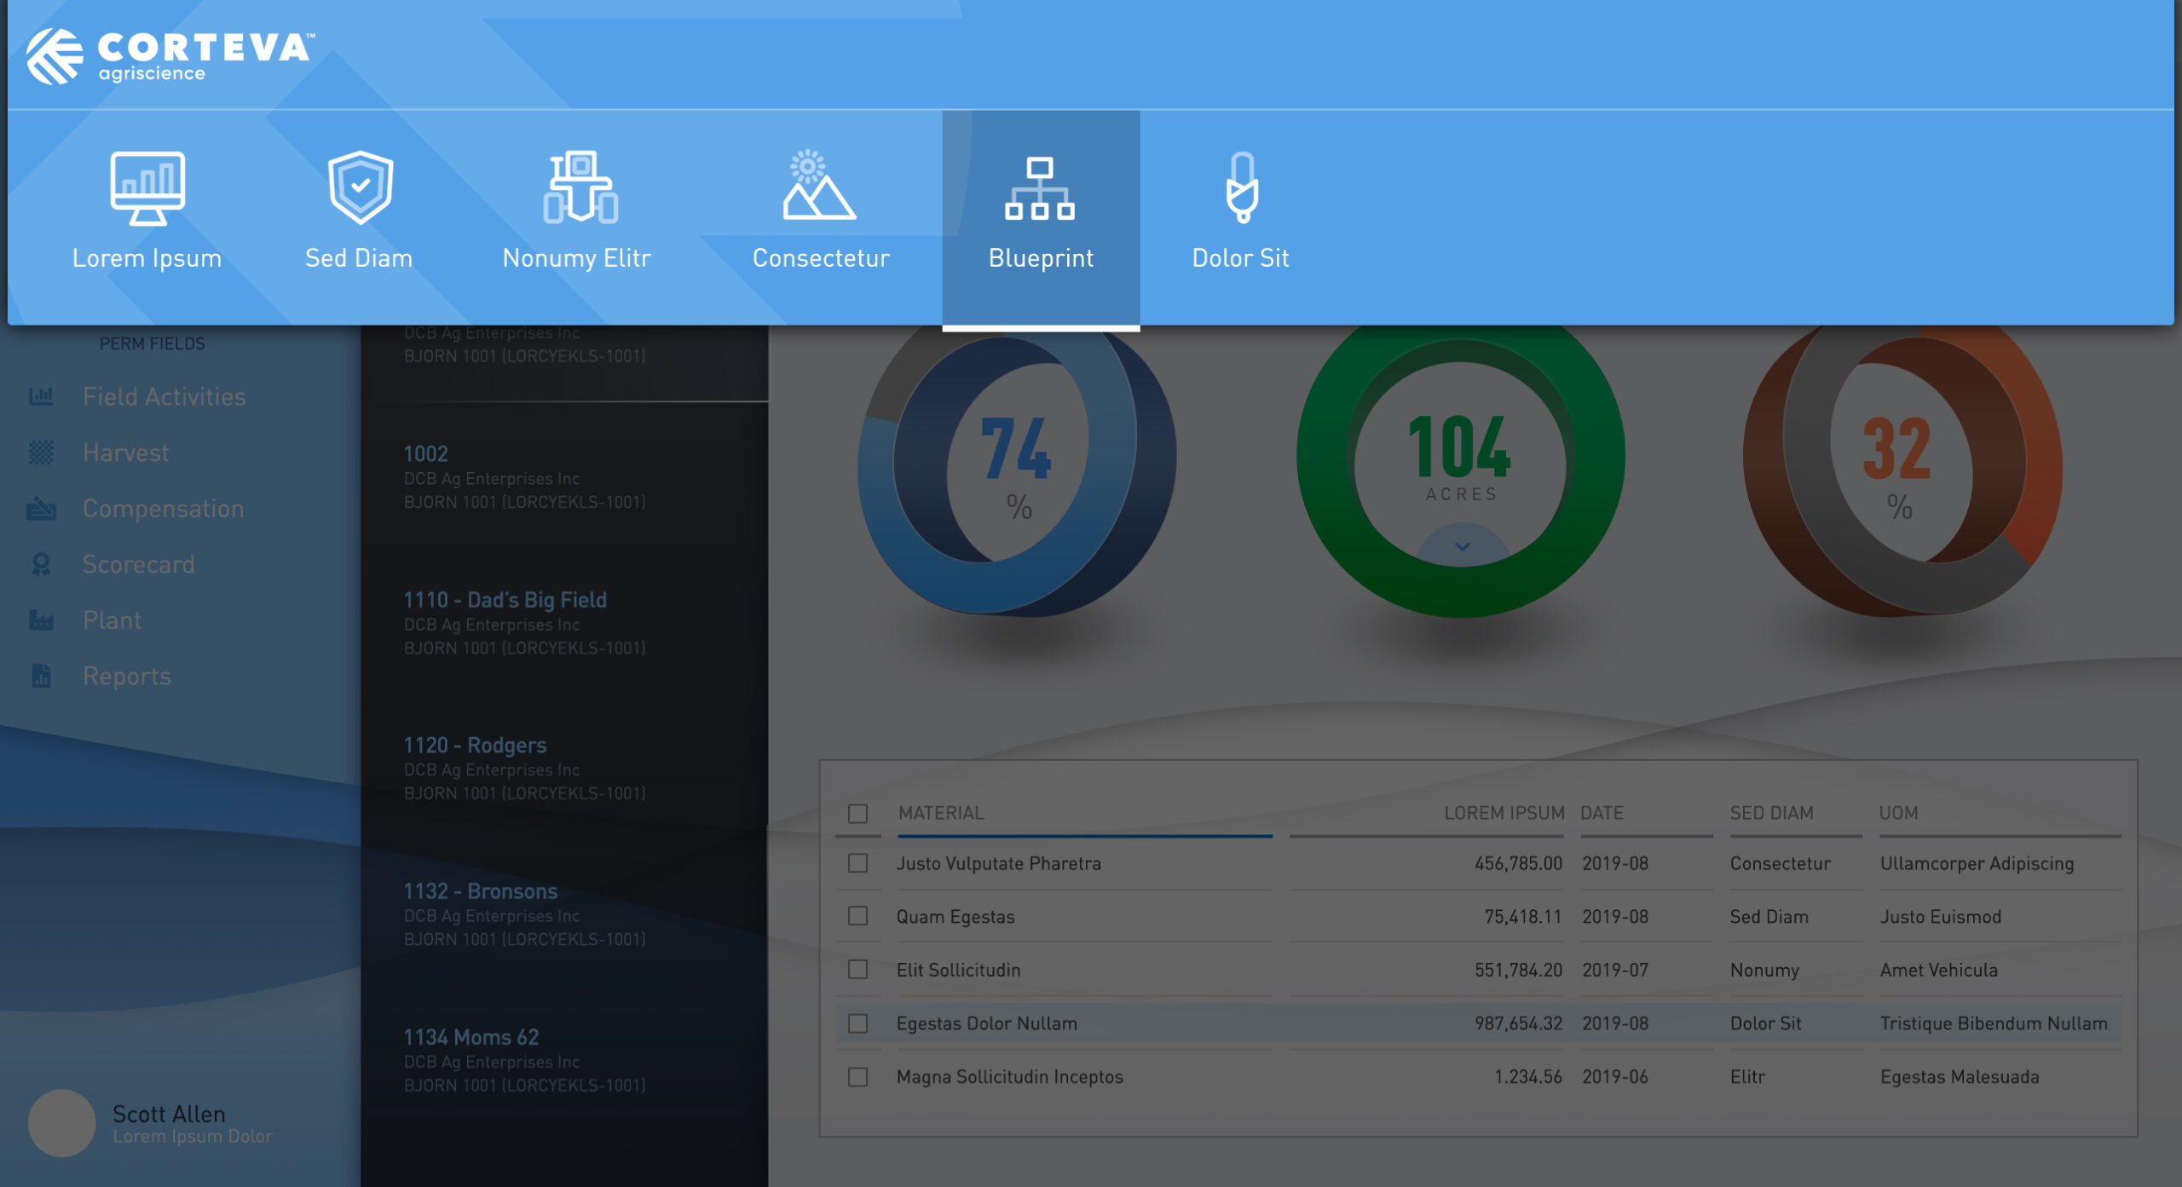The width and height of the screenshot is (2182, 1187).
Task: Select the Sed Diam shield icon
Action: click(x=361, y=187)
